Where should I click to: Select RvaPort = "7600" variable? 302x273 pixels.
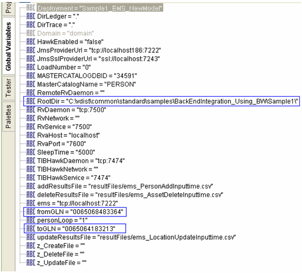pyautogui.click(x=61, y=144)
